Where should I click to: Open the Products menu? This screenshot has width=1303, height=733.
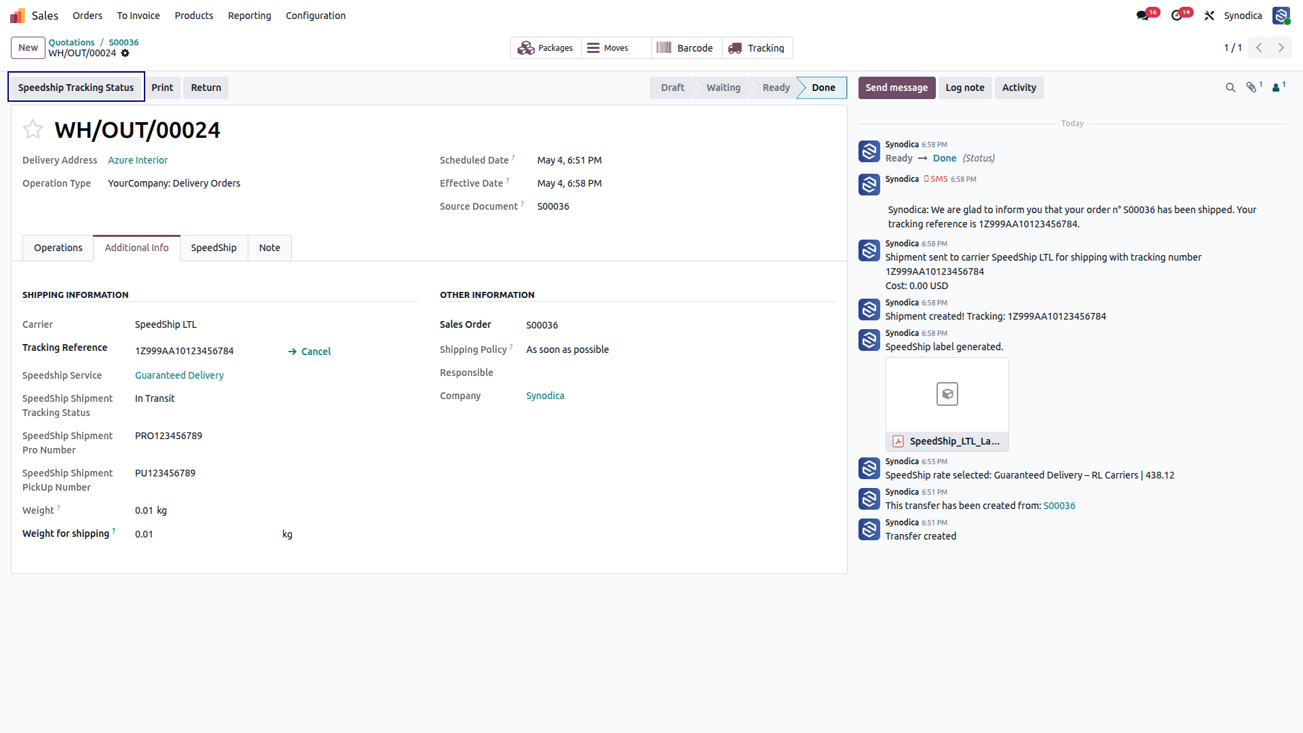194,16
